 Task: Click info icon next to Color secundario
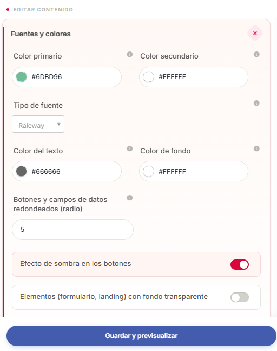[x=256, y=54]
